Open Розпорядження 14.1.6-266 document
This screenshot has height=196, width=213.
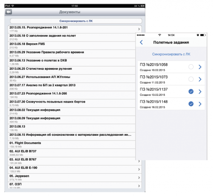(x=72, y=95)
